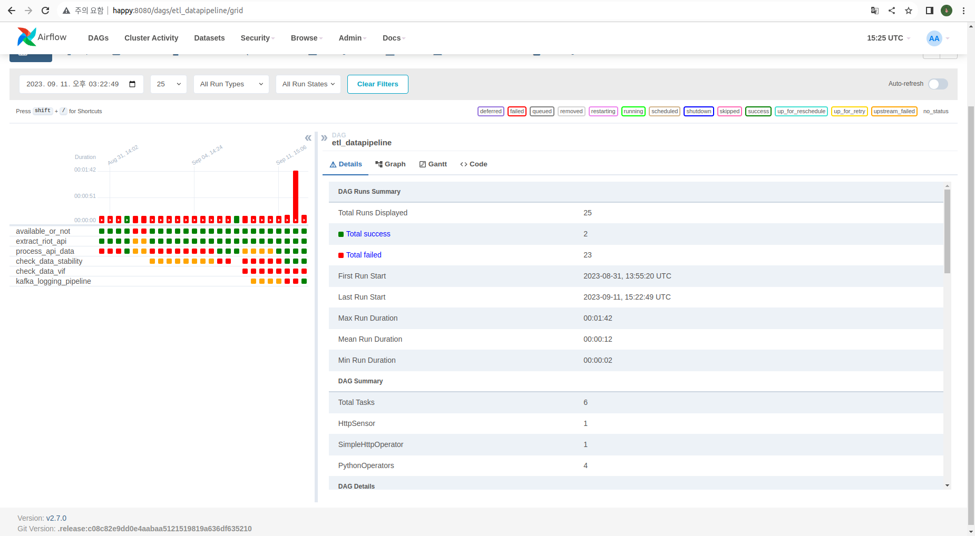Click the warning icon on the Details tab
The width and height of the screenshot is (975, 536).
coord(332,164)
